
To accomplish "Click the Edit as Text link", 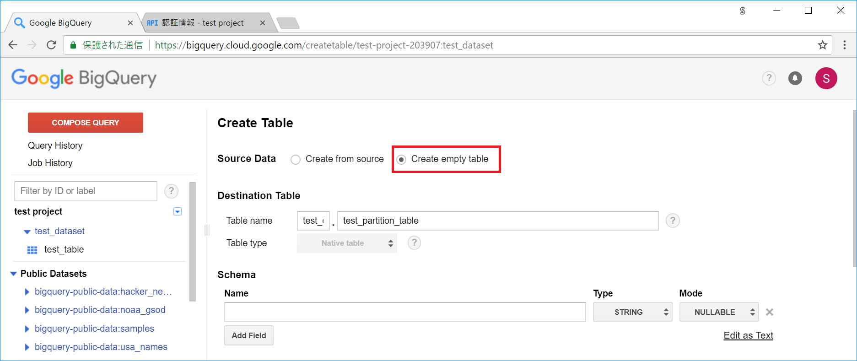I will [749, 335].
